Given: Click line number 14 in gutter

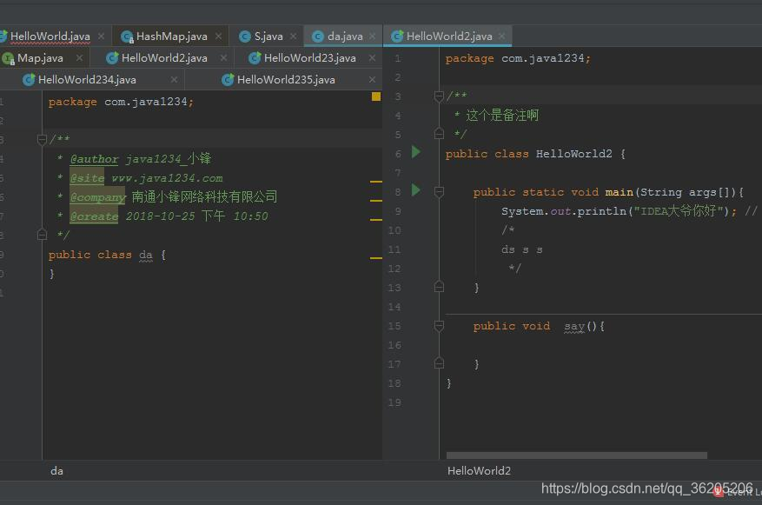Looking at the screenshot, I should click(394, 307).
